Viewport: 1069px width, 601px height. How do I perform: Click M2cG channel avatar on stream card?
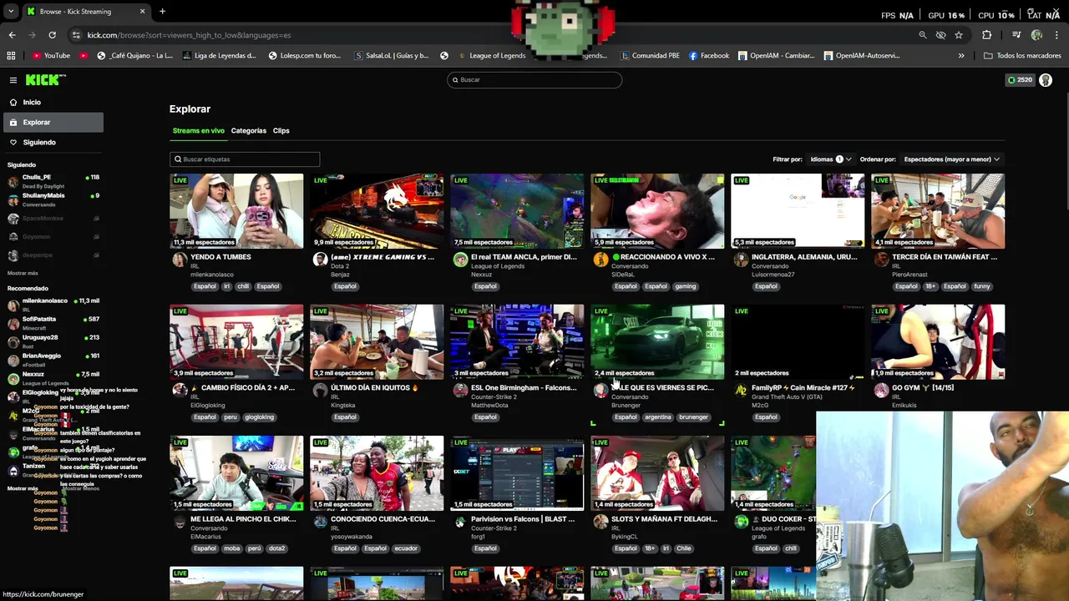[x=741, y=391]
